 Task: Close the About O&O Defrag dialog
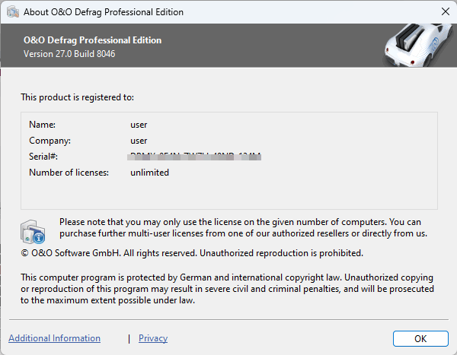[x=445, y=12]
